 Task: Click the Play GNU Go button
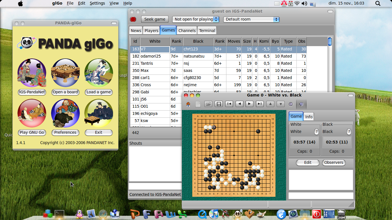32,132
